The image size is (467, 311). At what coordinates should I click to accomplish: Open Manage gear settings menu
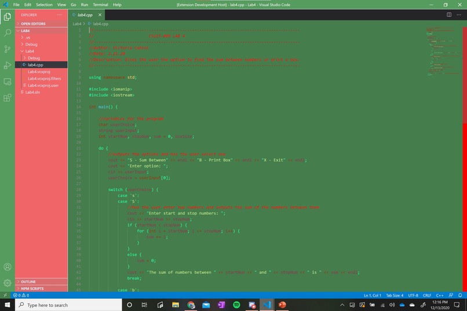coord(8,283)
